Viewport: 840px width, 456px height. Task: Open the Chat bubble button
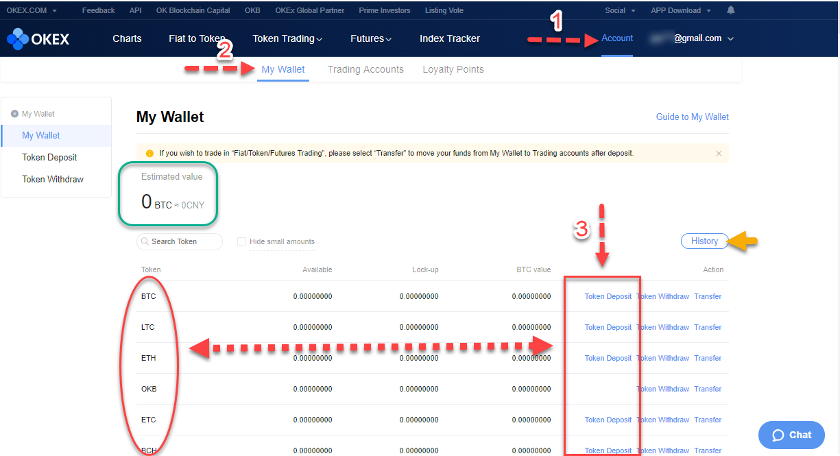[x=791, y=435]
